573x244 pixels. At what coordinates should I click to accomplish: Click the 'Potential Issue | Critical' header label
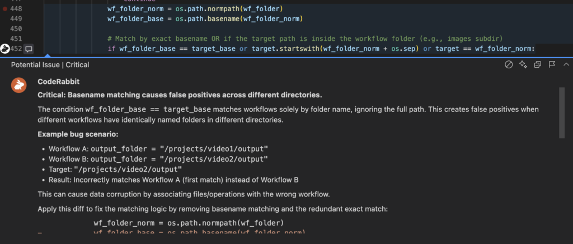[x=50, y=65]
